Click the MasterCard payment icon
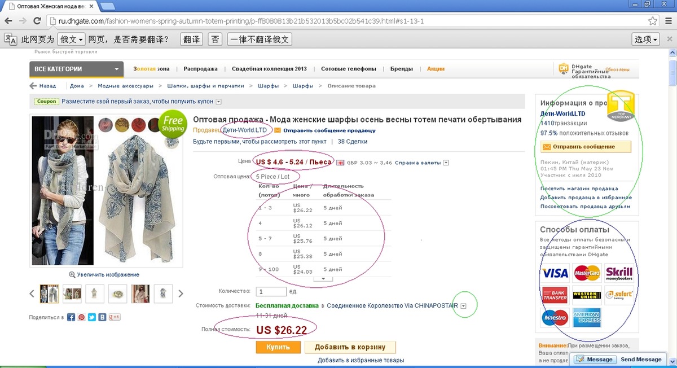677x368 pixels. pos(587,274)
